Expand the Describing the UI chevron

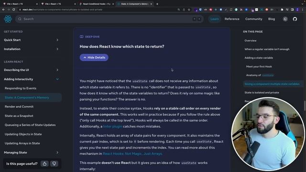tap(57, 70)
